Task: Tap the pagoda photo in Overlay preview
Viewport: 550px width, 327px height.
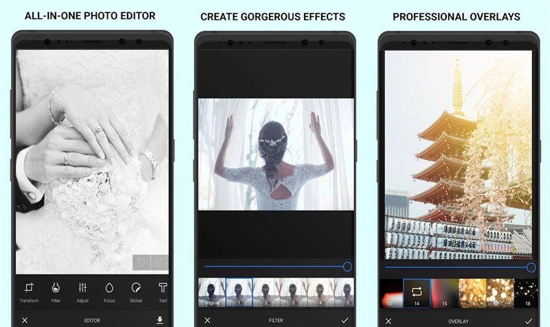Action: click(459, 155)
